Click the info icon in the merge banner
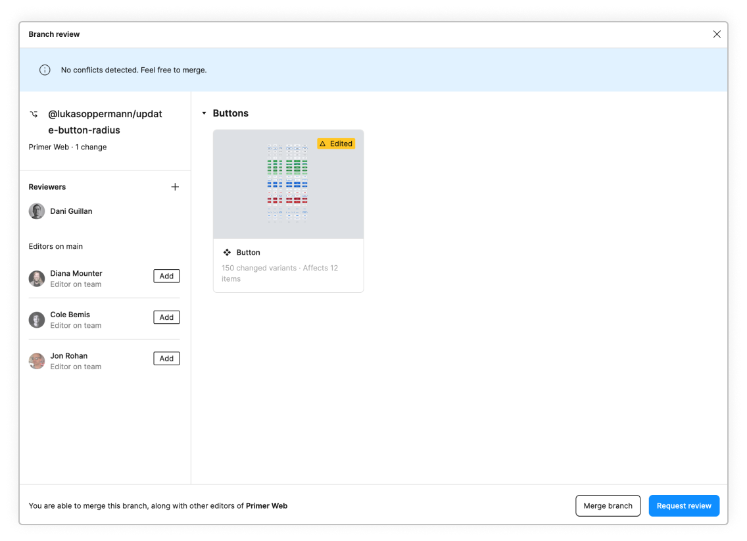 [45, 70]
